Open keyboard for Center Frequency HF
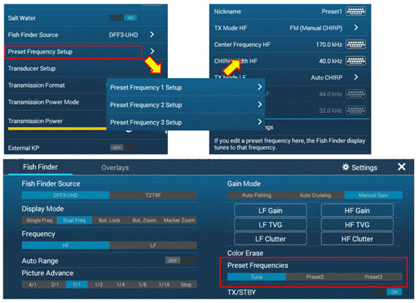Image resolution: width=417 pixels, height=303 pixels. coord(356,45)
